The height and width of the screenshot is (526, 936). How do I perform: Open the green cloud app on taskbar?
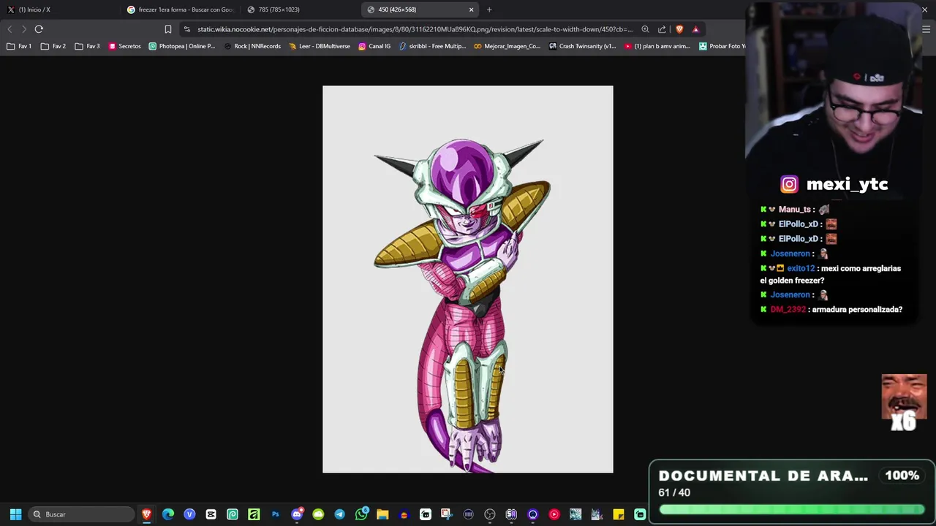[318, 514]
